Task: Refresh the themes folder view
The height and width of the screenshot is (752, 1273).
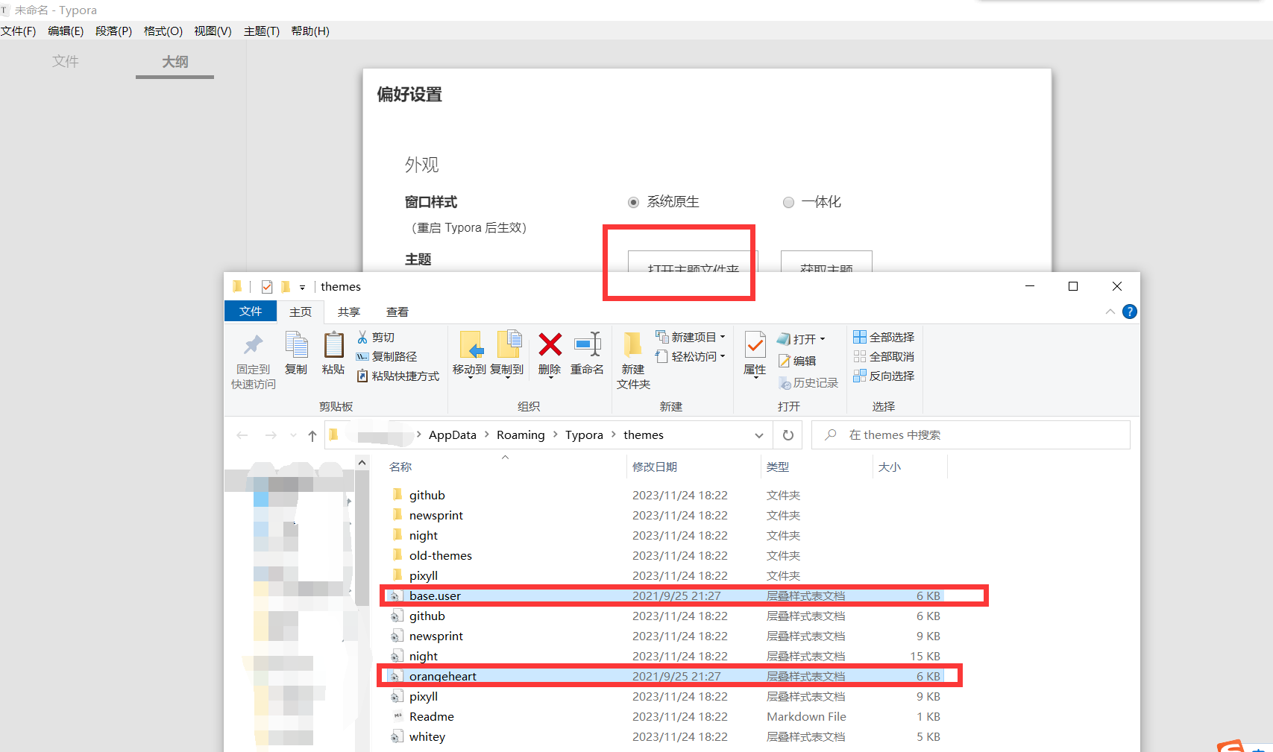Action: click(x=788, y=435)
